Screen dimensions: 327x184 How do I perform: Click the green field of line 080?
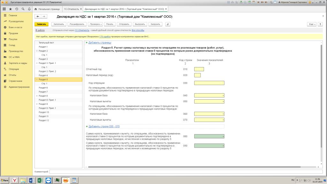click(209, 136)
